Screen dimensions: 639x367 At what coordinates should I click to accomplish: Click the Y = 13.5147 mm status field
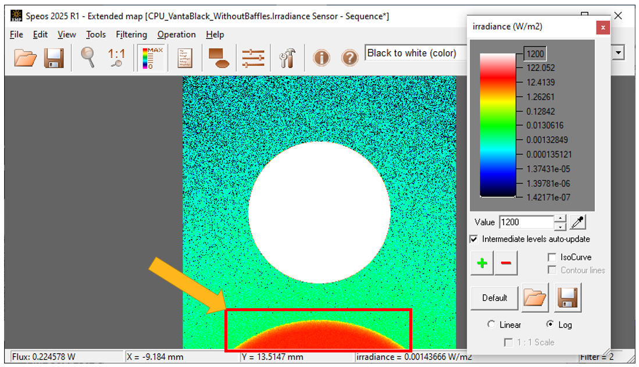(297, 357)
